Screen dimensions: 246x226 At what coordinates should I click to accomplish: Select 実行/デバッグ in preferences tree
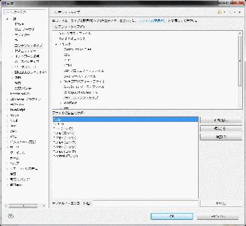pyautogui.click(x=20, y=180)
